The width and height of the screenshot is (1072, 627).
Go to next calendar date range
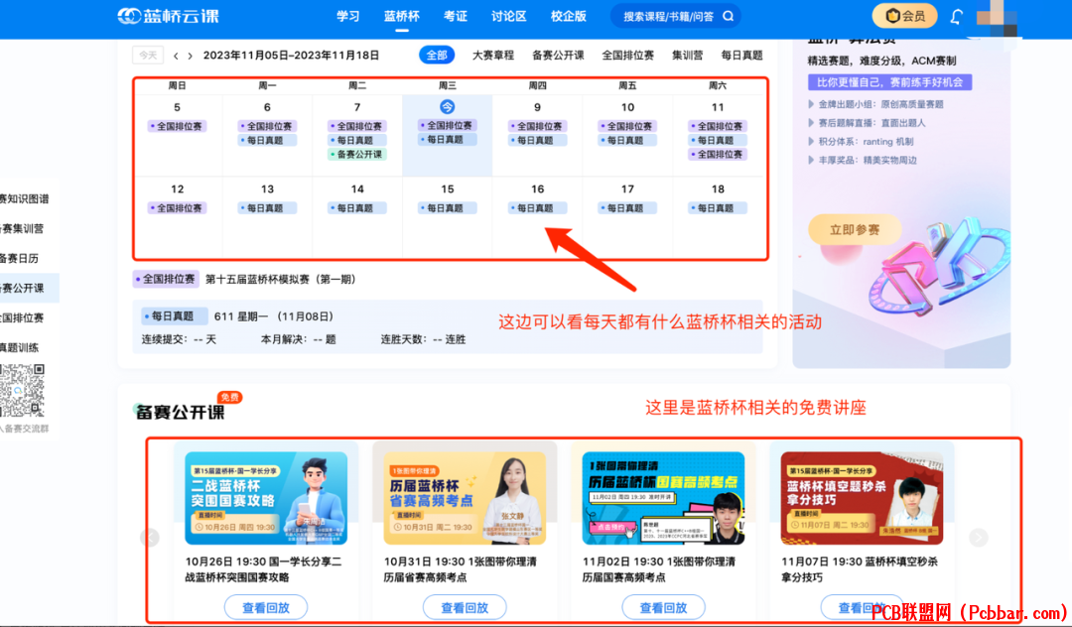pos(190,56)
